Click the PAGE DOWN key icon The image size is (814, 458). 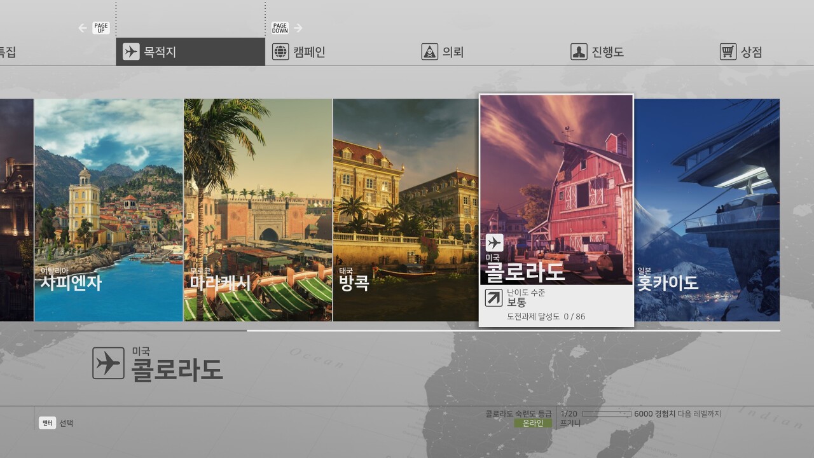(x=280, y=28)
